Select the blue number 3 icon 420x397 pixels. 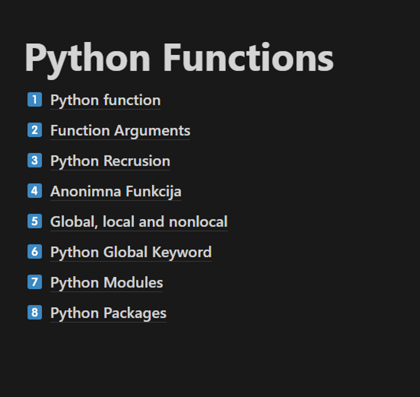35,160
